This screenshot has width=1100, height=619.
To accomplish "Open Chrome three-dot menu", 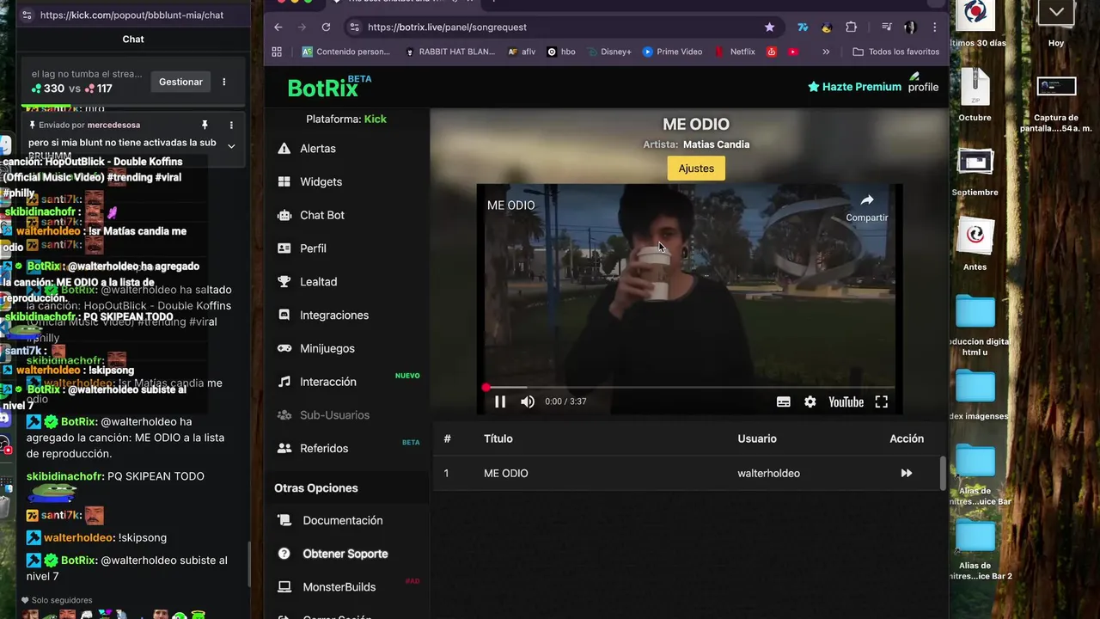I will [x=934, y=28].
